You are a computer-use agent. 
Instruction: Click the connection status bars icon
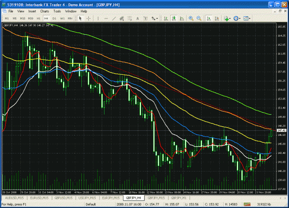[x=247, y=204]
